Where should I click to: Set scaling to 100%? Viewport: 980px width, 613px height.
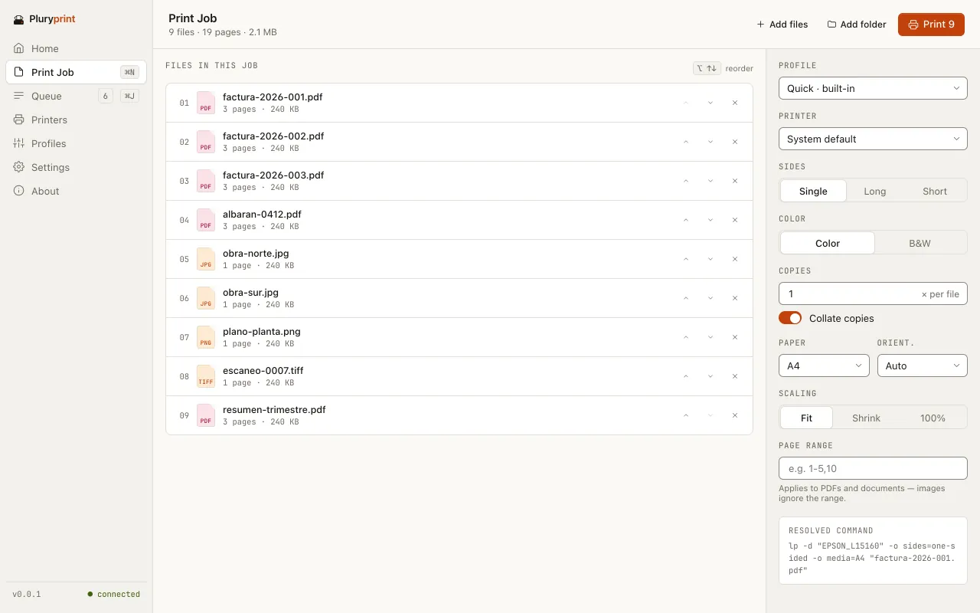pyautogui.click(x=933, y=418)
